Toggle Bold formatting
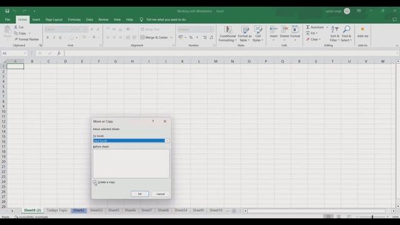Viewport: 400px width, 225px height. (x=47, y=37)
